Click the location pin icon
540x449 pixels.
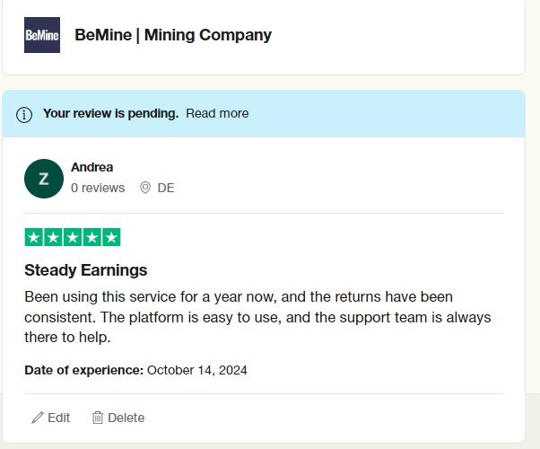[x=145, y=188]
